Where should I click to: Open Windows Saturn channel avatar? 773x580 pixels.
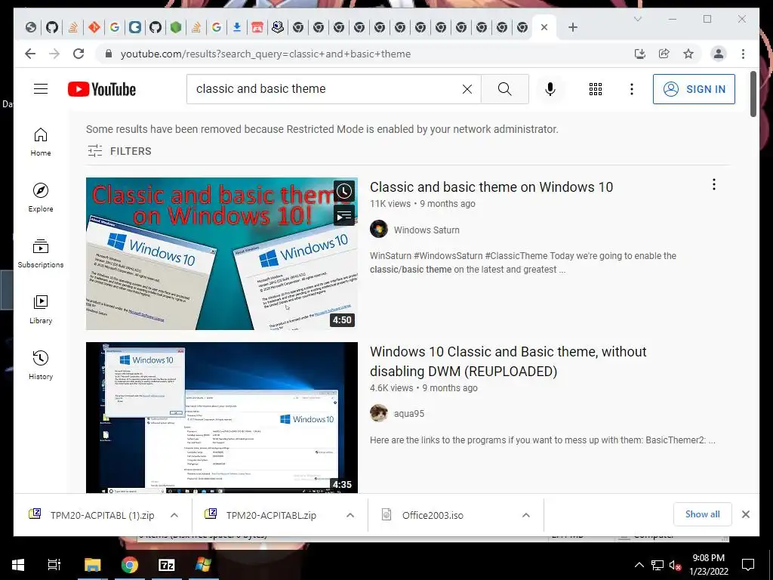point(379,230)
